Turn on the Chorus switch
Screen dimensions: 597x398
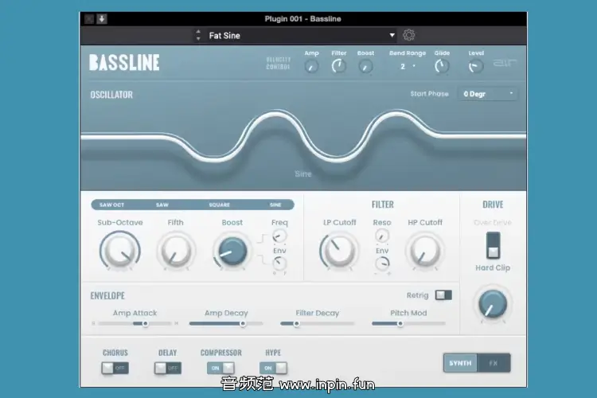(115, 368)
